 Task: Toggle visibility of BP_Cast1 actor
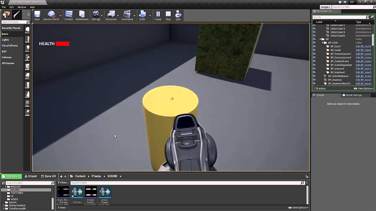pos(314,47)
